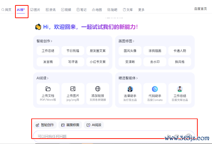Click the search magnifier icon beside 网页
The image size is (212, 144).
click(x=3, y=10)
